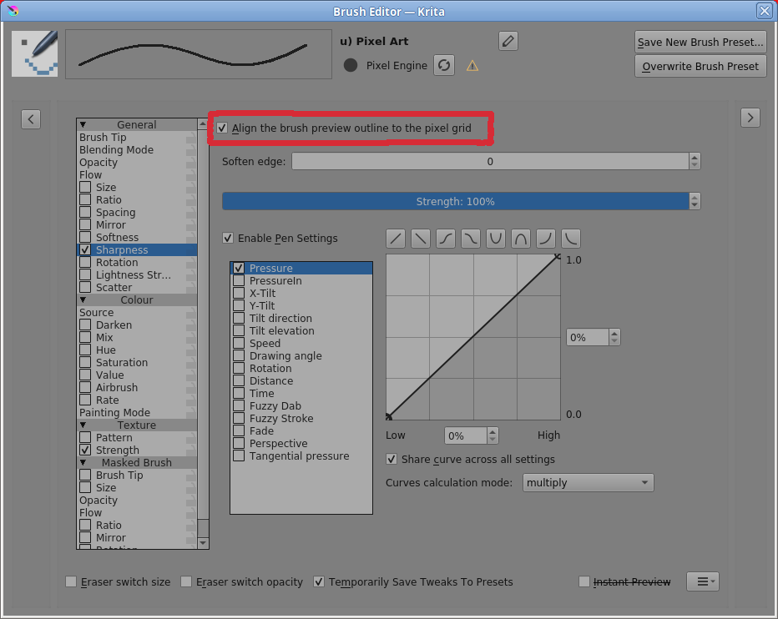Click the Pixel Art brush preset thumbnail
This screenshot has height=619, width=778.
coord(35,53)
